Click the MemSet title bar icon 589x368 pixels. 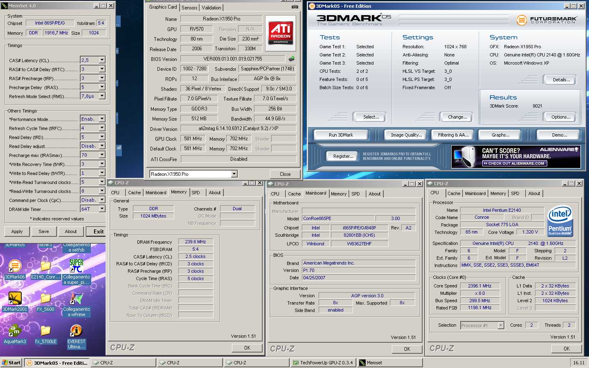[4, 6]
